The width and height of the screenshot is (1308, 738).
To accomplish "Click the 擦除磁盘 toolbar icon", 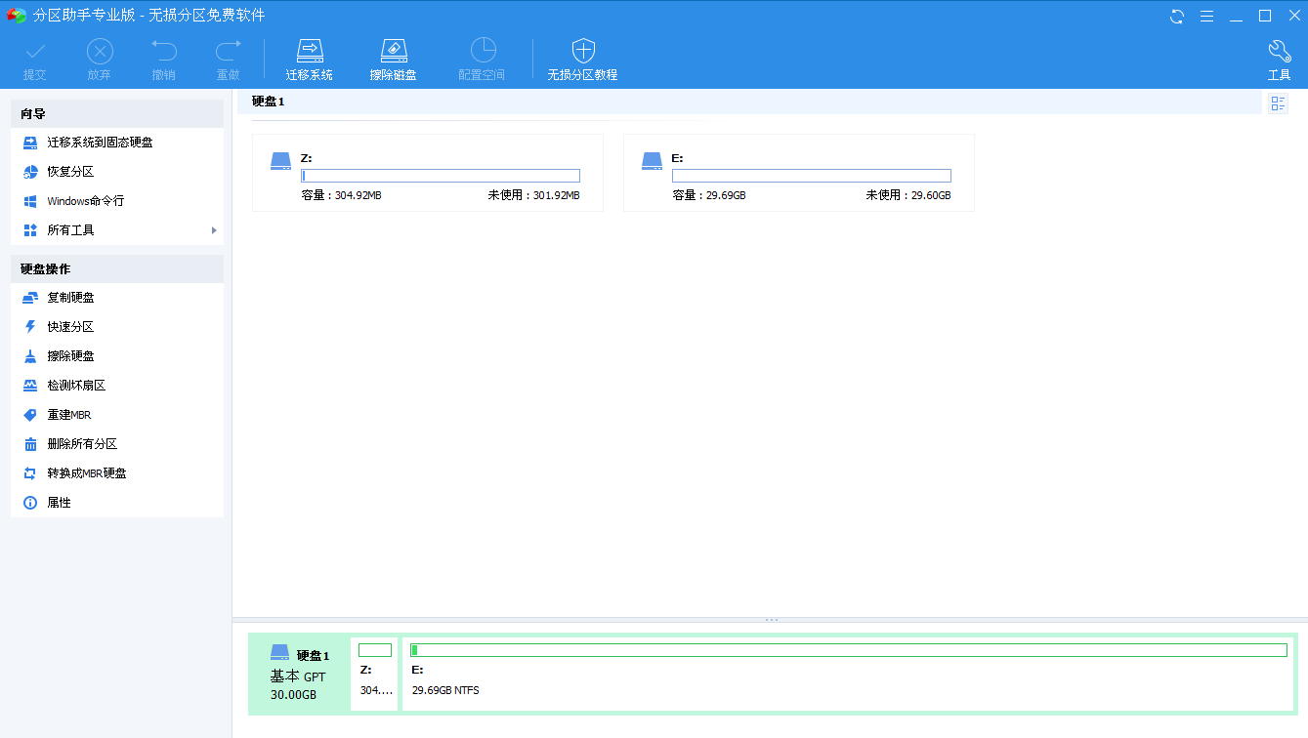I will pos(393,52).
